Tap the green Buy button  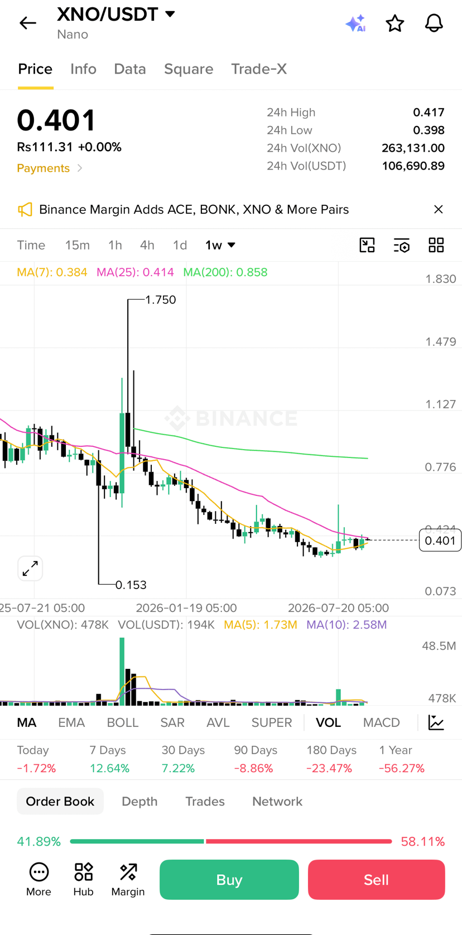pos(229,880)
